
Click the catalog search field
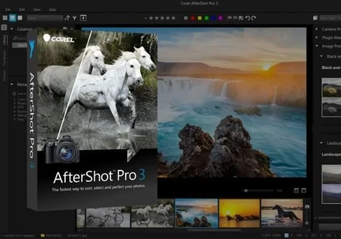[x=20, y=38]
